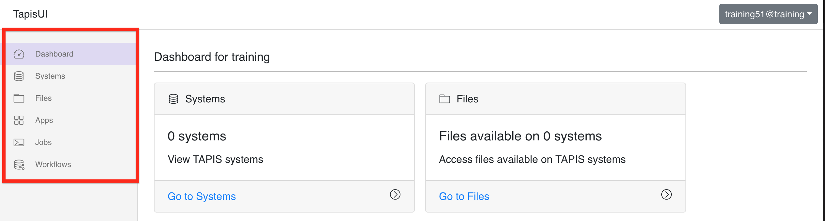The width and height of the screenshot is (825, 221).
Task: Click the Jobs terminal icon in sidebar
Action: point(19,142)
